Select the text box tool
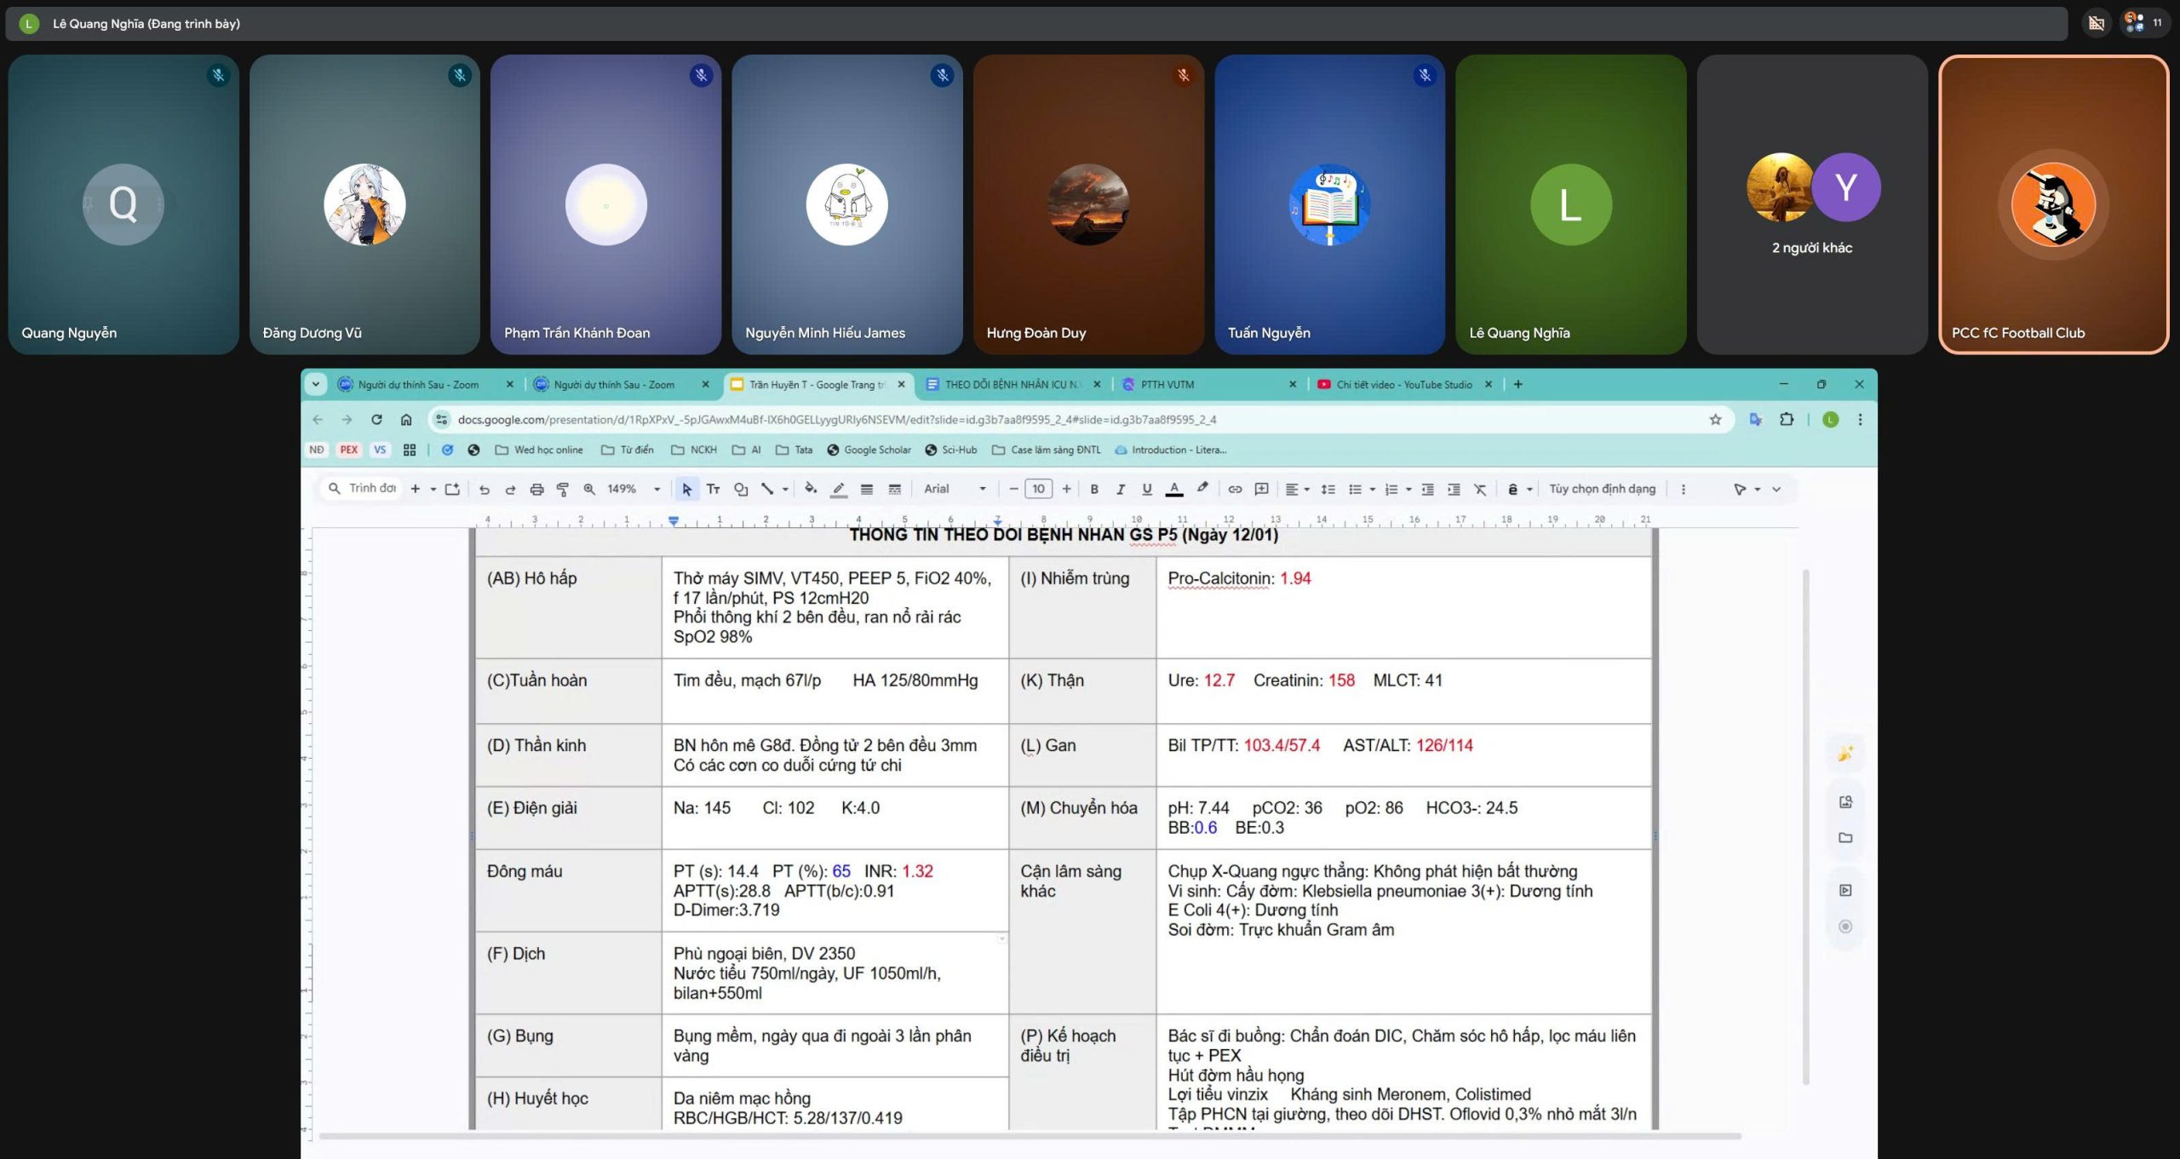 coord(714,489)
